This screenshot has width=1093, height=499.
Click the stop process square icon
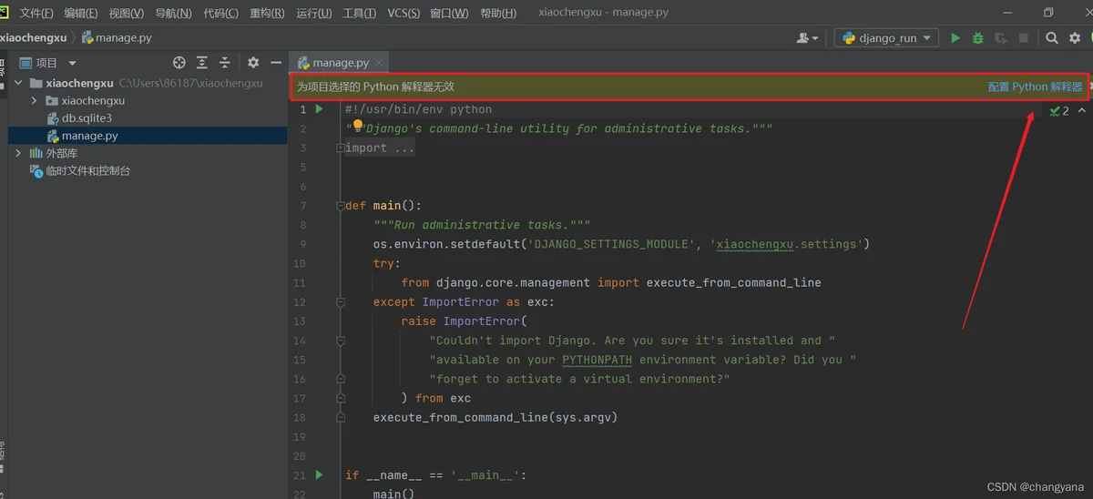[x=1024, y=38]
